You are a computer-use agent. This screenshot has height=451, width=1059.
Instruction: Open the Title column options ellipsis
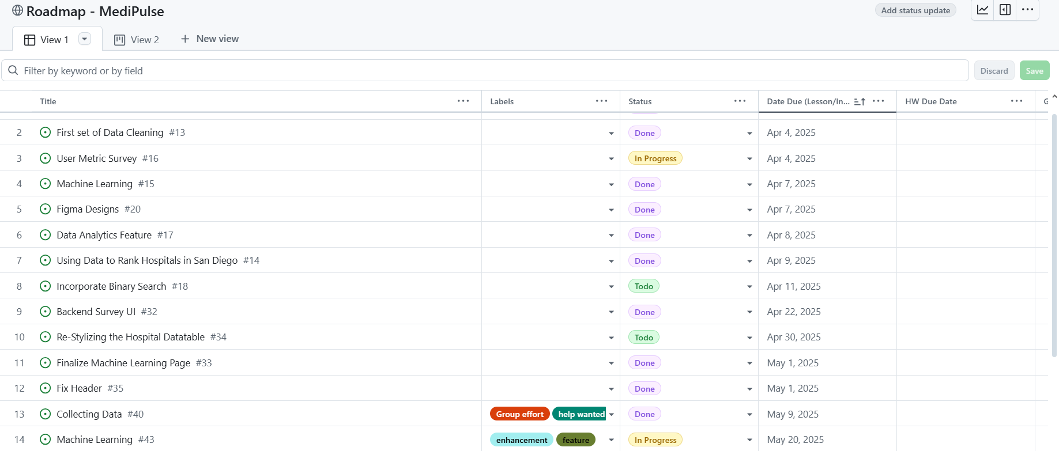click(x=463, y=101)
